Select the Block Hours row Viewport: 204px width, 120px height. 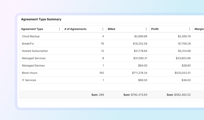pos(30,73)
